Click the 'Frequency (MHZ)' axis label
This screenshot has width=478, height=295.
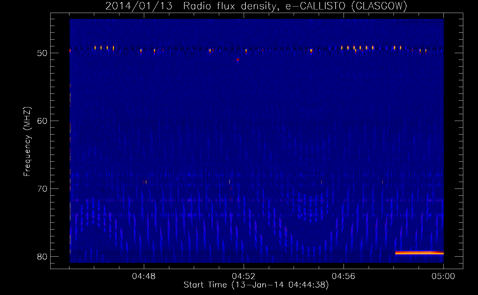27,141
